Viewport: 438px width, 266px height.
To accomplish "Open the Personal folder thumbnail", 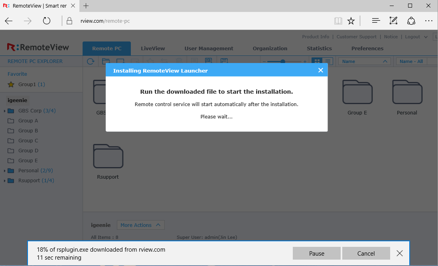I will pos(407,92).
